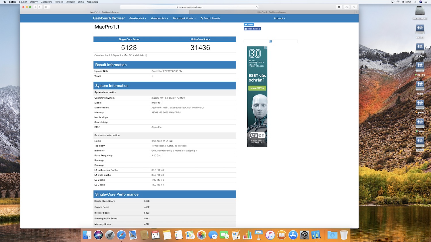
Task: Open Maps in the Dock
Action: 190,235
